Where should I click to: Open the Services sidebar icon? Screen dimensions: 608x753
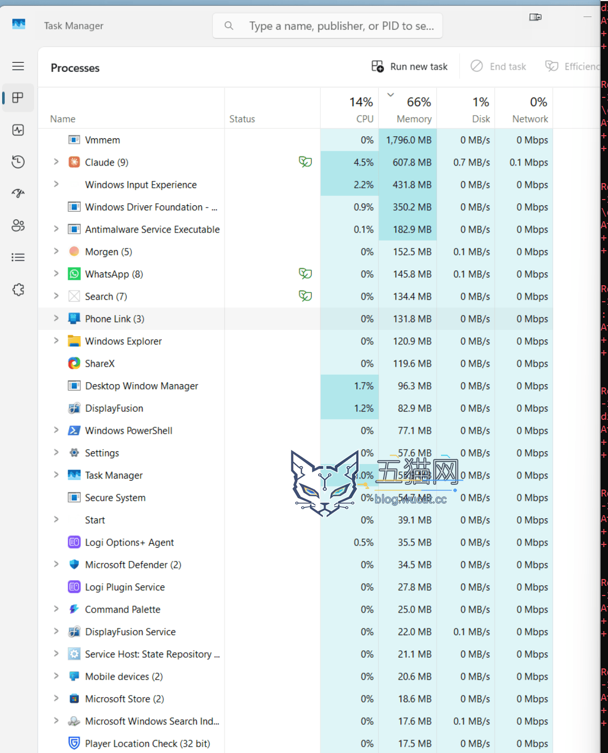18,289
